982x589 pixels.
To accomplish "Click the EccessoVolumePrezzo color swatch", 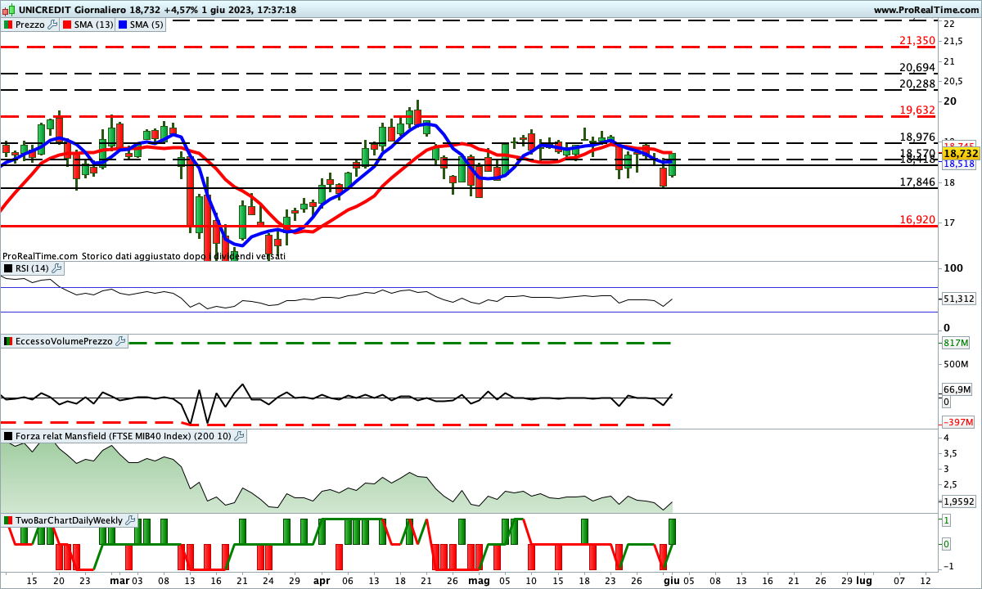I will coord(8,342).
